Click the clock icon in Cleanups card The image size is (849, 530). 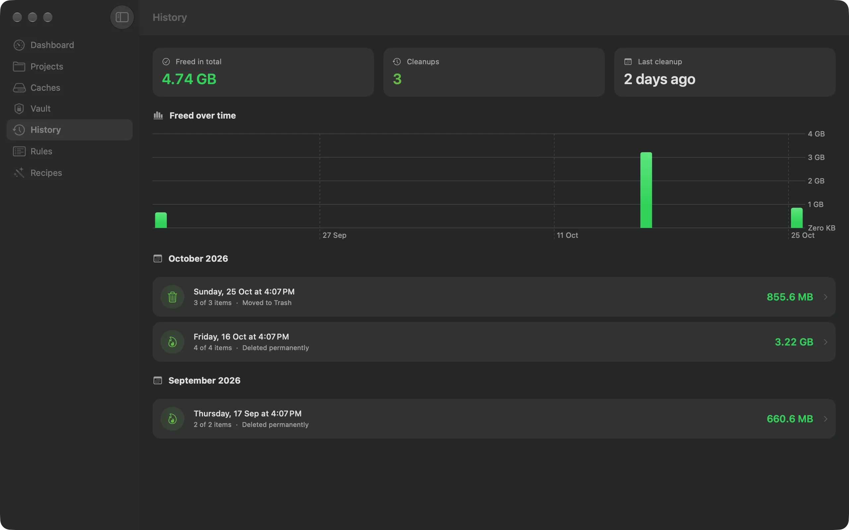(x=397, y=62)
